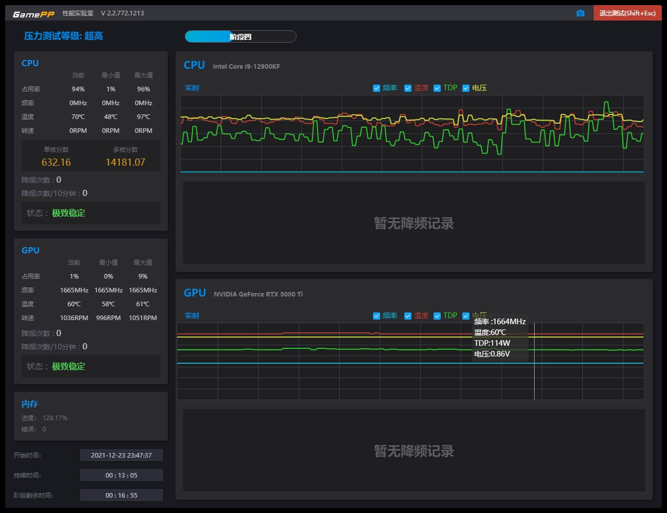Screen dimensions: 667x513
Task: Click the CPU realtime chart area
Action: click(x=412, y=133)
